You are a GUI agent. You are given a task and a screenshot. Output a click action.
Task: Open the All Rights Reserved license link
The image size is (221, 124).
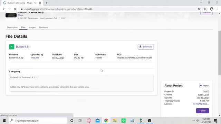click(201, 104)
